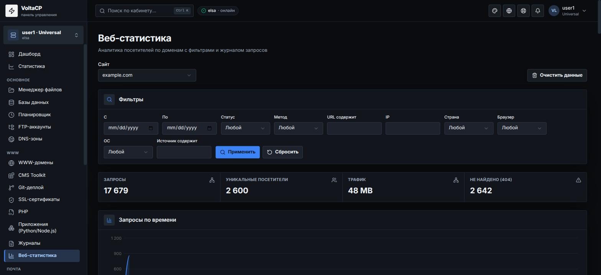Click the Уникальные посетители users icon
Image resolution: width=601 pixels, height=275 pixels.
(334, 180)
